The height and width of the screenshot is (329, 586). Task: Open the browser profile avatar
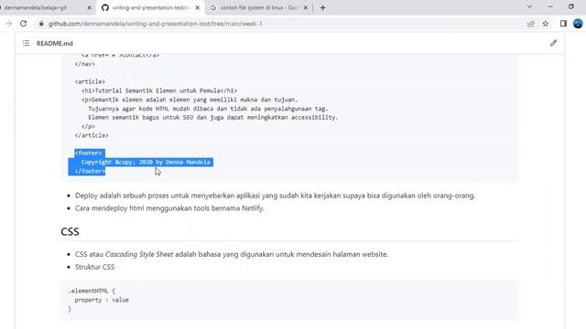click(578, 24)
